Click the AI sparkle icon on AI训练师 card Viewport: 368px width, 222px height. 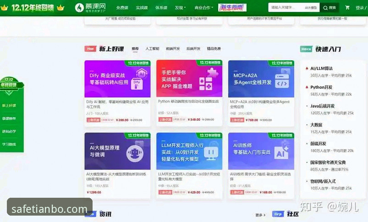(x=282, y=153)
